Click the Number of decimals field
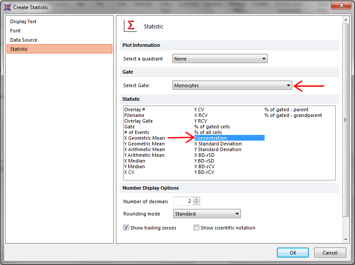This screenshot has width=355, height=265. tap(183, 201)
